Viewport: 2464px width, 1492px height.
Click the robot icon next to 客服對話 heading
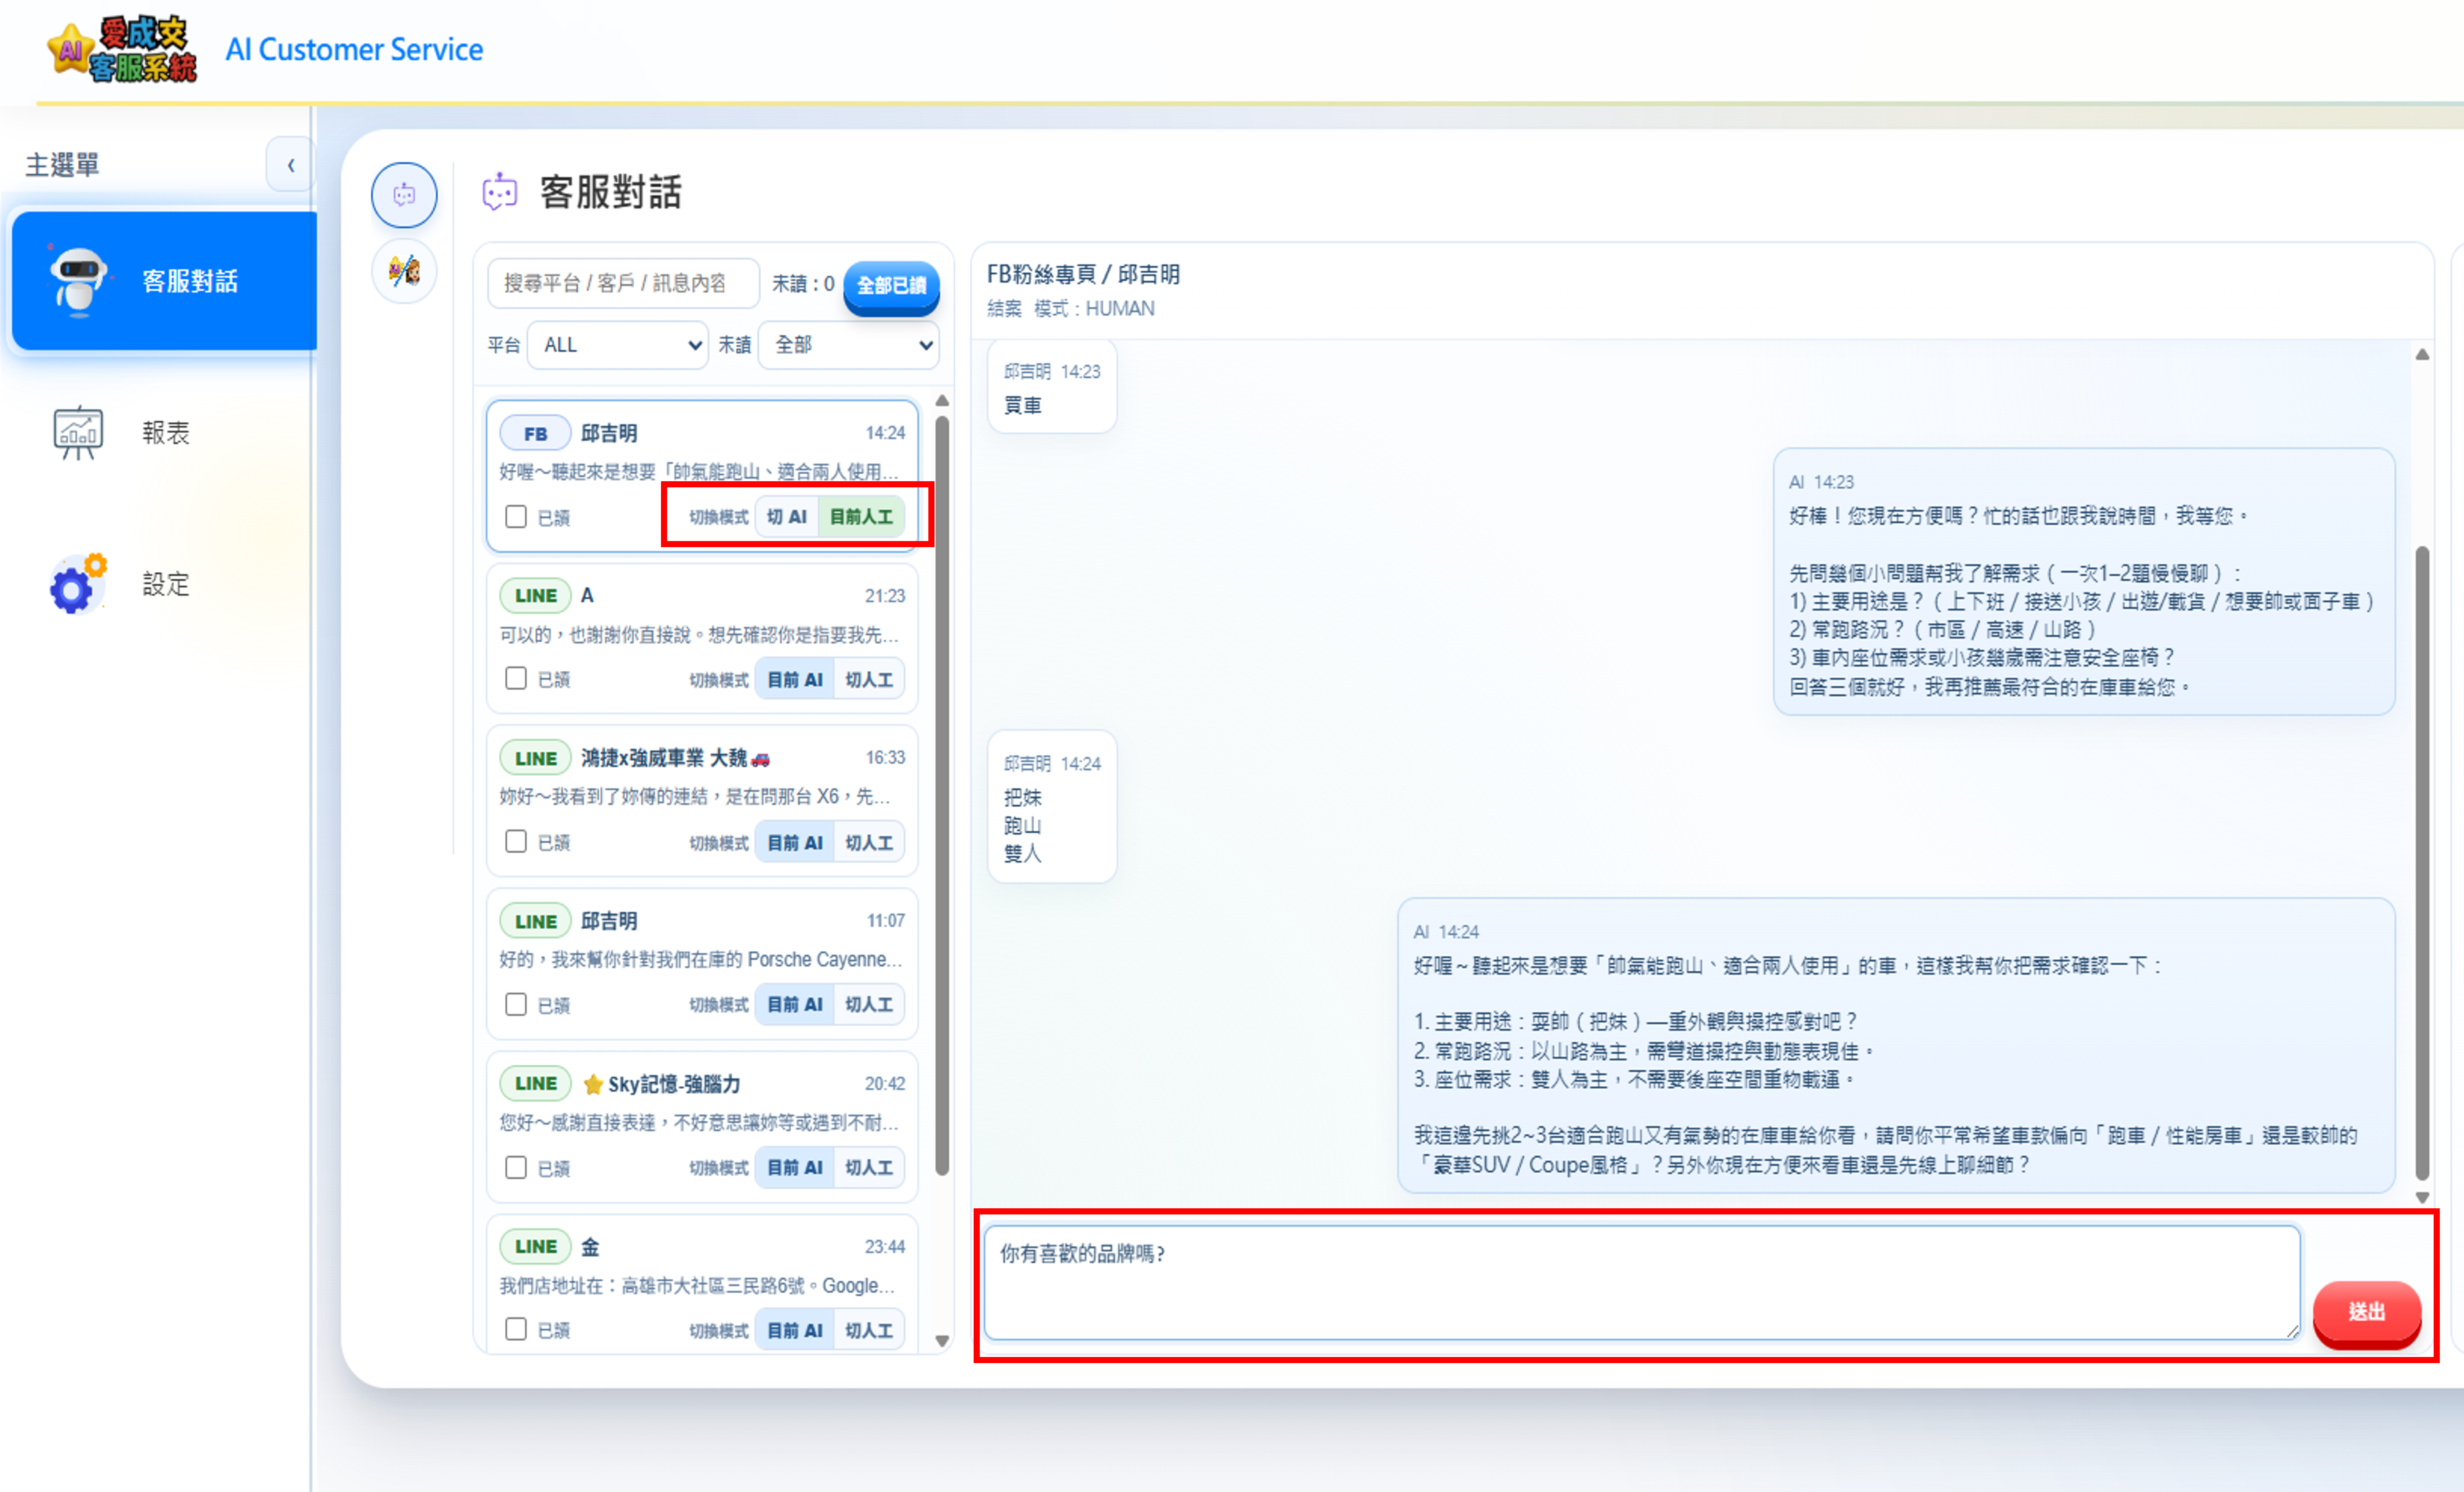500,192
